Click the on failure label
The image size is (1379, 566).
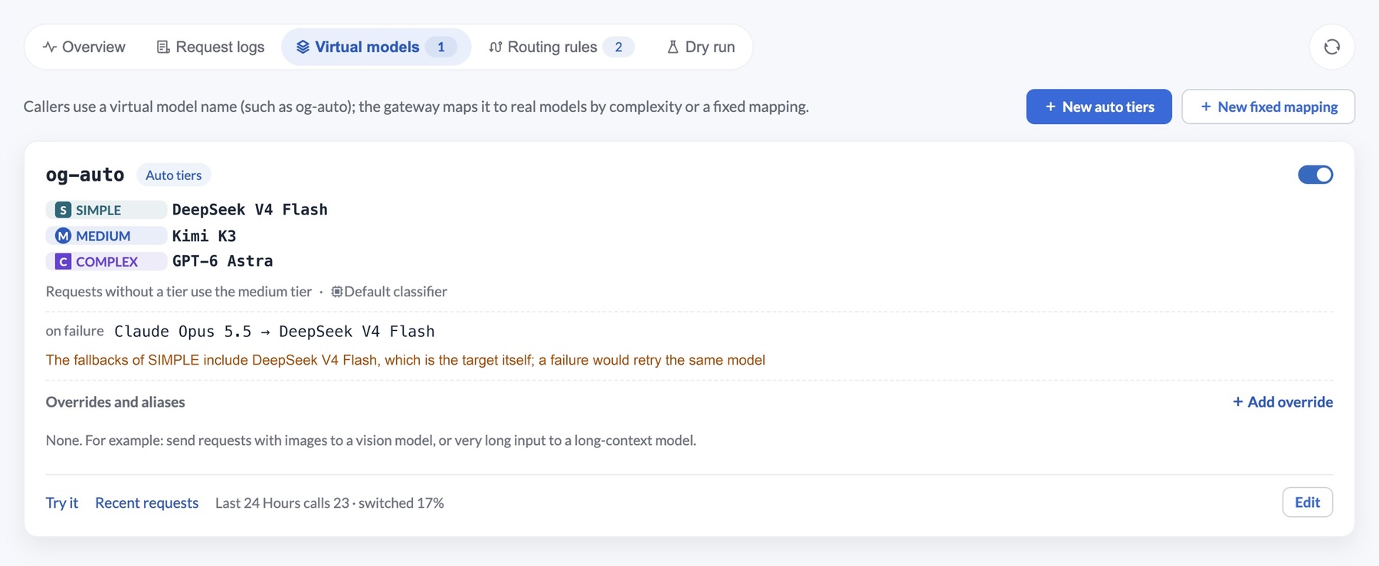pyautogui.click(x=74, y=331)
